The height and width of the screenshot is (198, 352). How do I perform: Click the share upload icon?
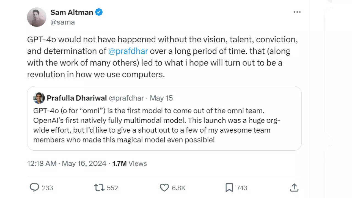click(294, 188)
